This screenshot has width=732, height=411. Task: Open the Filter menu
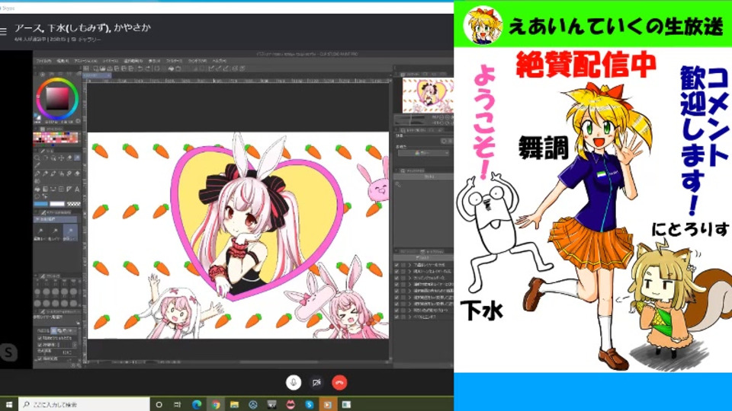point(174,61)
